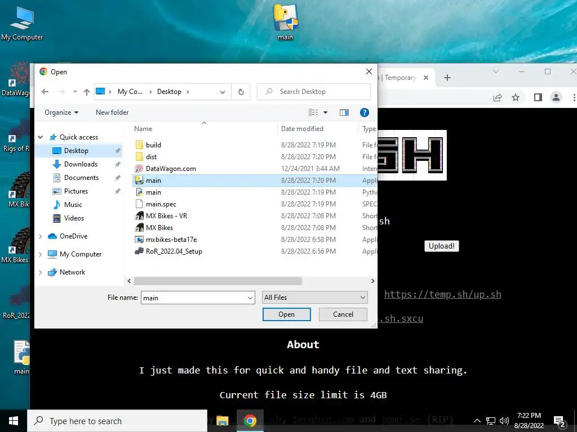This screenshot has width=577, height=432.
Task: Click the Search Desktop field
Action: [x=313, y=92]
